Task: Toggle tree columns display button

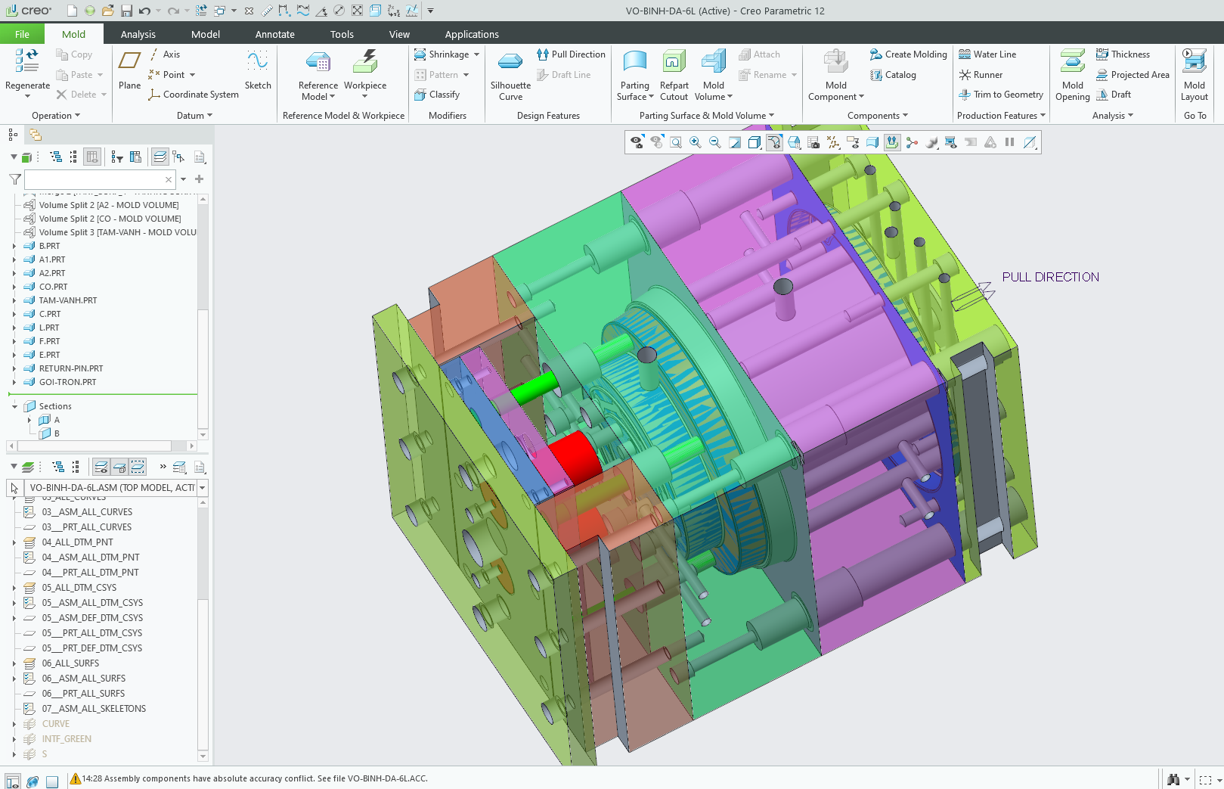Action: [x=92, y=157]
